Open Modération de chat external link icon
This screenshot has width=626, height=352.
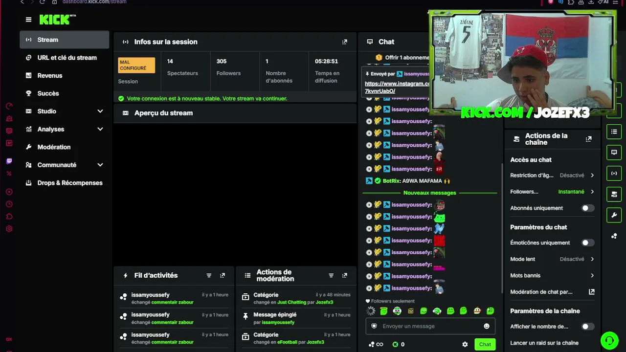pos(591,292)
